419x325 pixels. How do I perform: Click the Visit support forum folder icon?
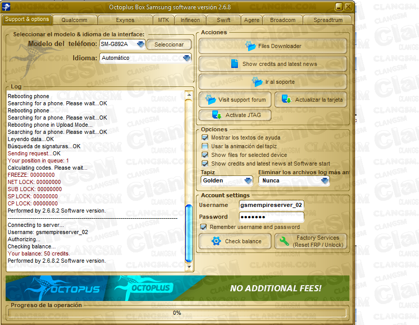pos(210,100)
